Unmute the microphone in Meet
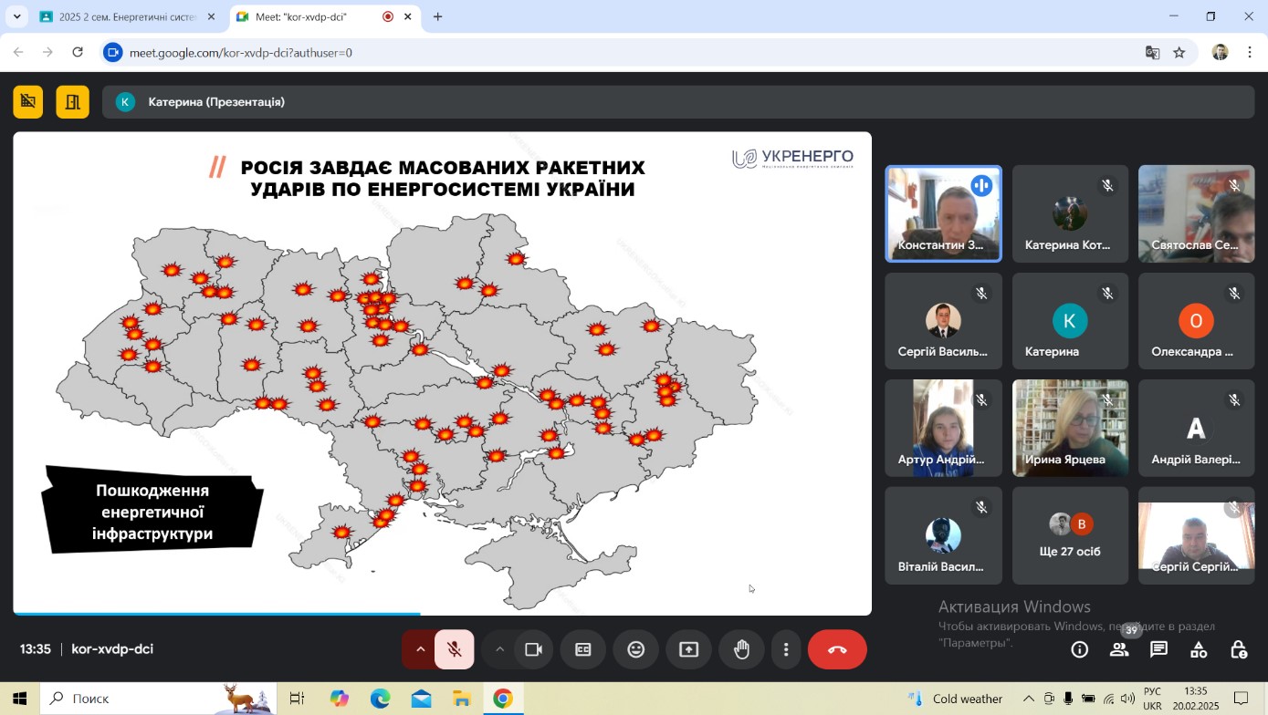Screen dimensions: 1268x715 tap(454, 649)
